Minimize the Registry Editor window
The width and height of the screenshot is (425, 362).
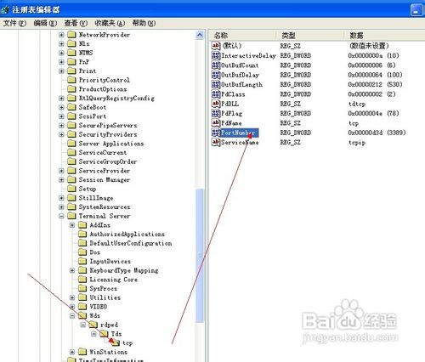coord(416,10)
